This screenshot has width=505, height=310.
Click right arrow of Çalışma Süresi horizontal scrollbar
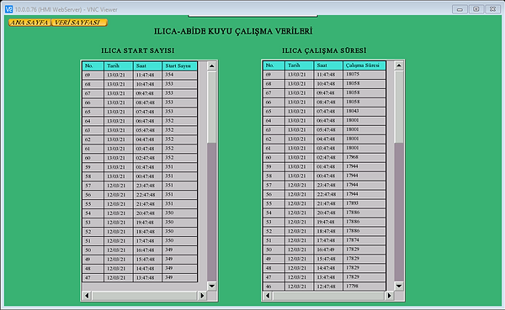click(389, 295)
